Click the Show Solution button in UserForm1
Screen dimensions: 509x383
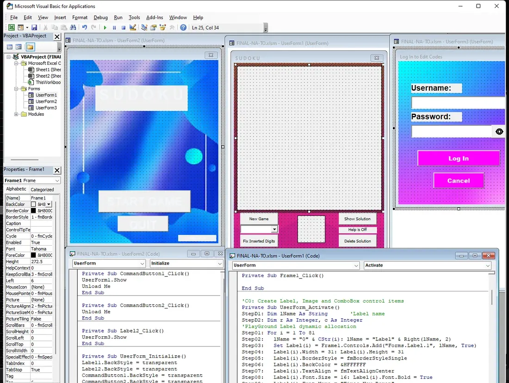point(357,219)
